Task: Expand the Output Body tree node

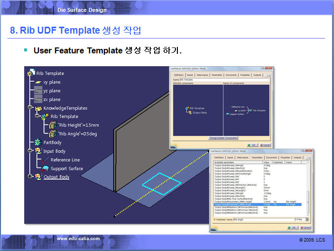Action: pos(30,176)
